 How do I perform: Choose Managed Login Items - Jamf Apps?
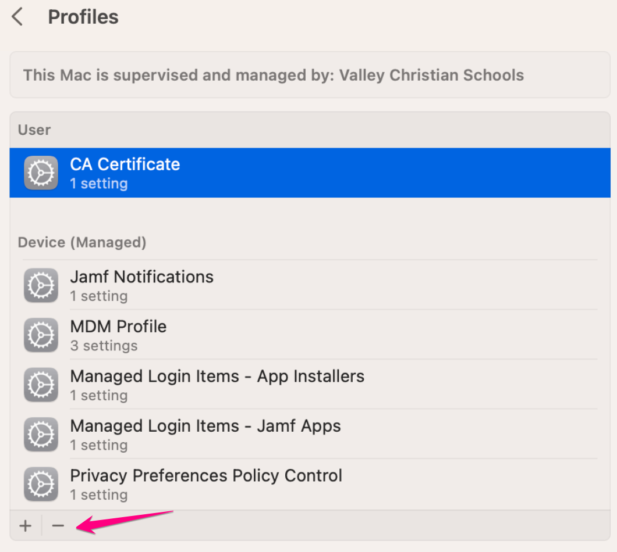pyautogui.click(x=205, y=426)
